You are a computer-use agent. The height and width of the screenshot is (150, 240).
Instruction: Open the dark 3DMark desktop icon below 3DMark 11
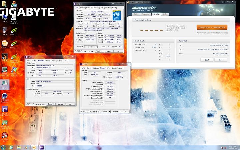coord(5,58)
